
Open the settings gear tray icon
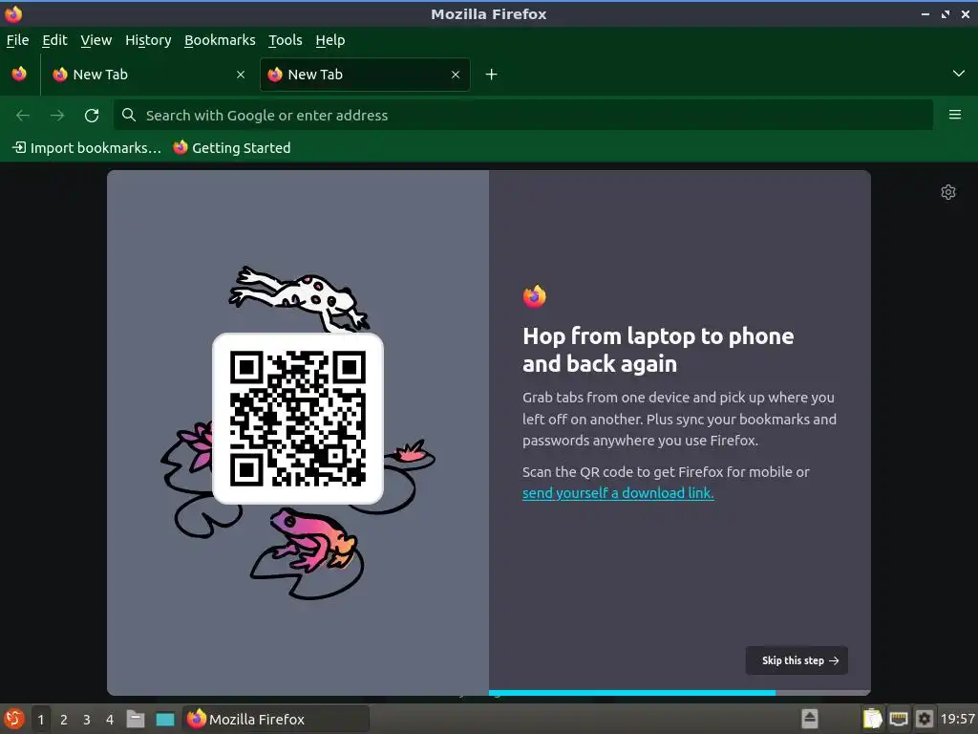[x=925, y=719]
